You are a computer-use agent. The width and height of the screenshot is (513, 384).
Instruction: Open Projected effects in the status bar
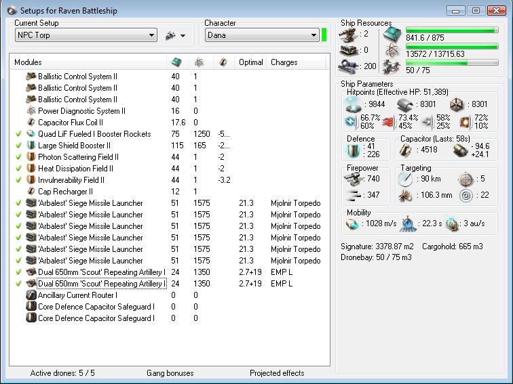click(x=277, y=373)
